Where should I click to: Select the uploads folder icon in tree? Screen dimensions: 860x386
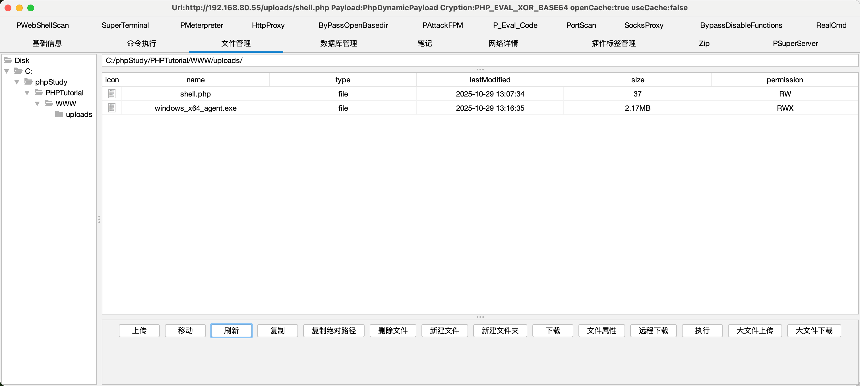pos(59,114)
